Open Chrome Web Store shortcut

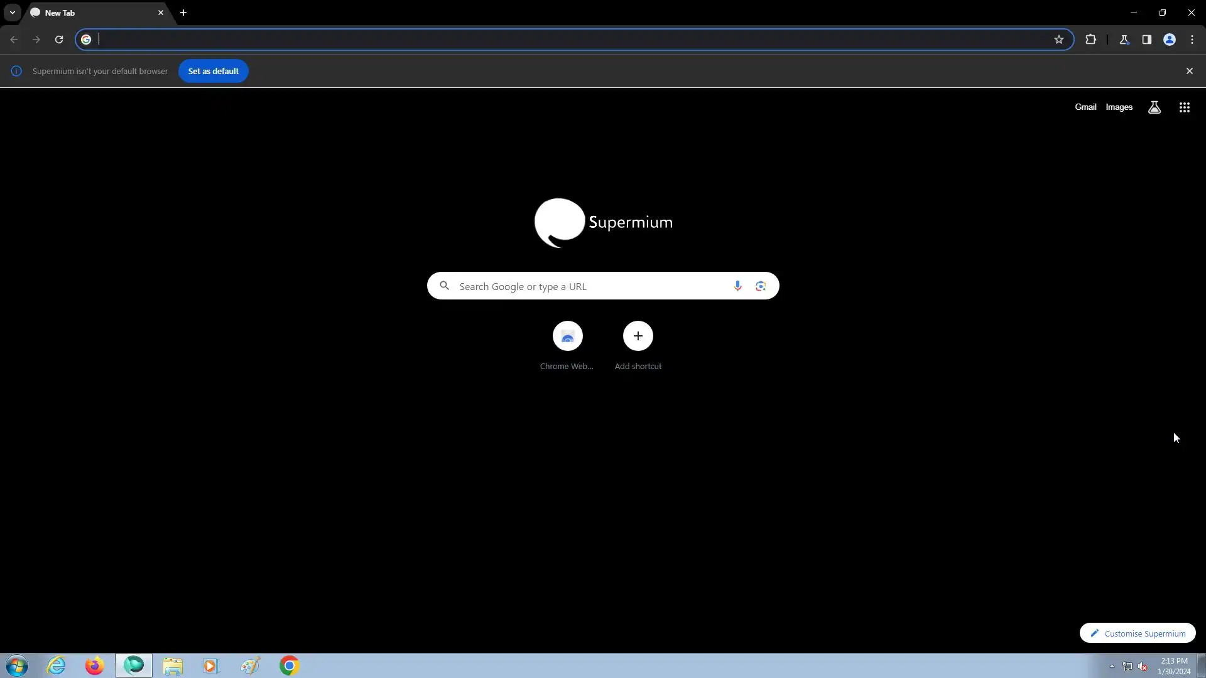tap(567, 336)
